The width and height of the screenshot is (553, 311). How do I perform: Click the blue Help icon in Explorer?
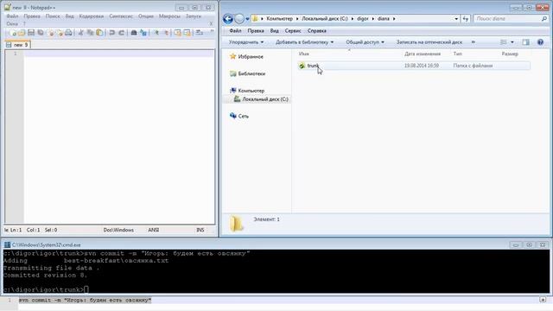tap(540, 42)
